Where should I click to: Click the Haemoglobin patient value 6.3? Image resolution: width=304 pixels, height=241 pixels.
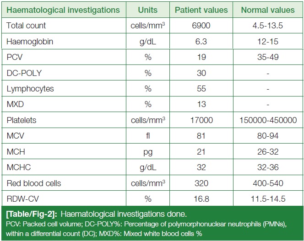click(x=201, y=42)
